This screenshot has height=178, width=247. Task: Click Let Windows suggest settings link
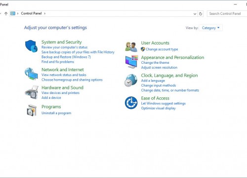[x=163, y=103]
